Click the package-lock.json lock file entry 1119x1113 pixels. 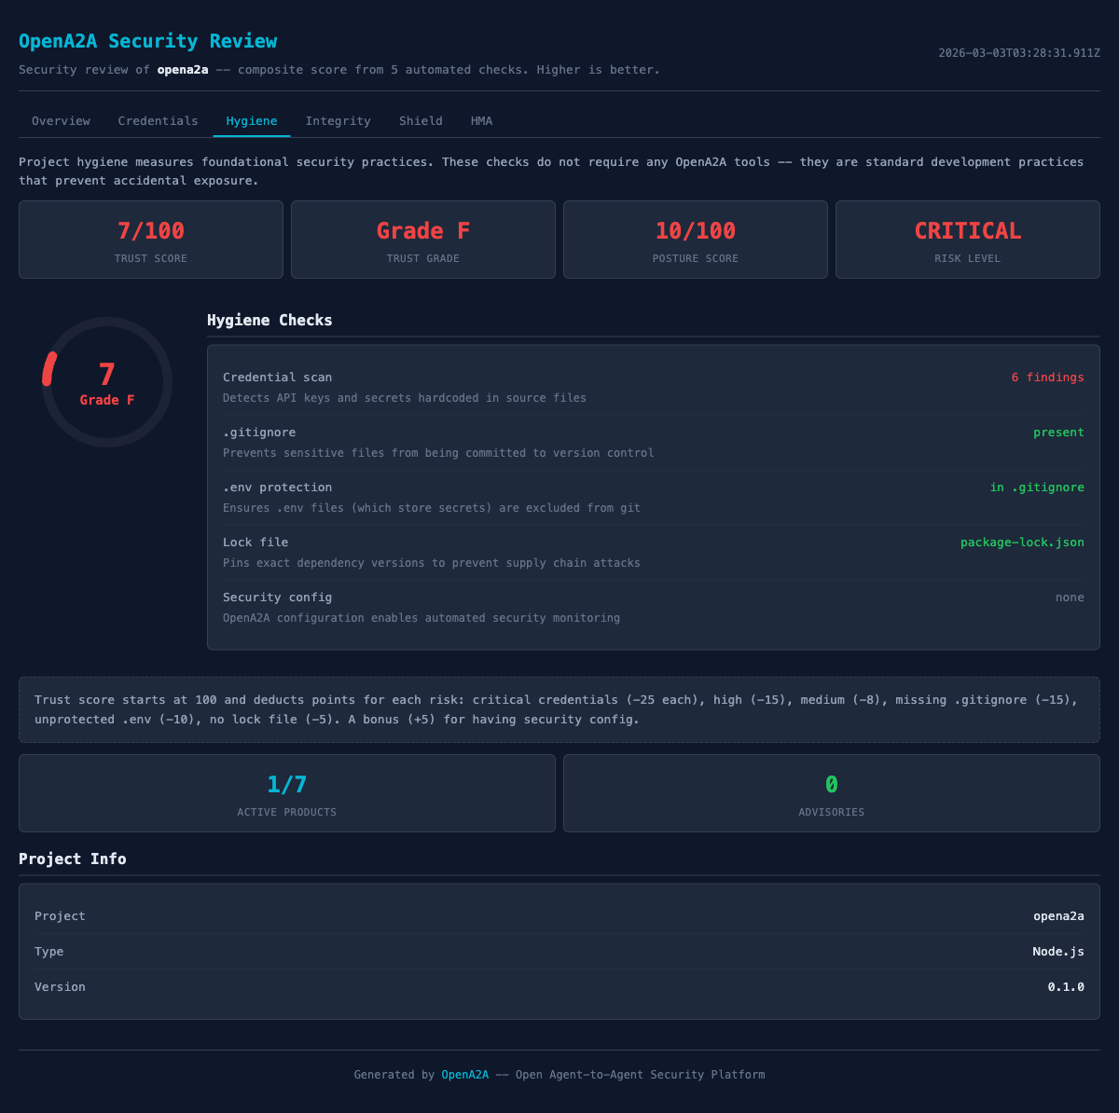click(x=1022, y=542)
